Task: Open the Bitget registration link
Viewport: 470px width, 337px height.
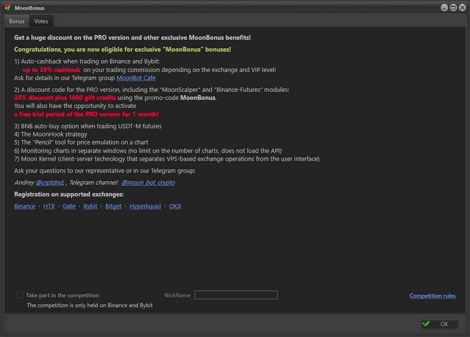Action: pyautogui.click(x=113, y=206)
